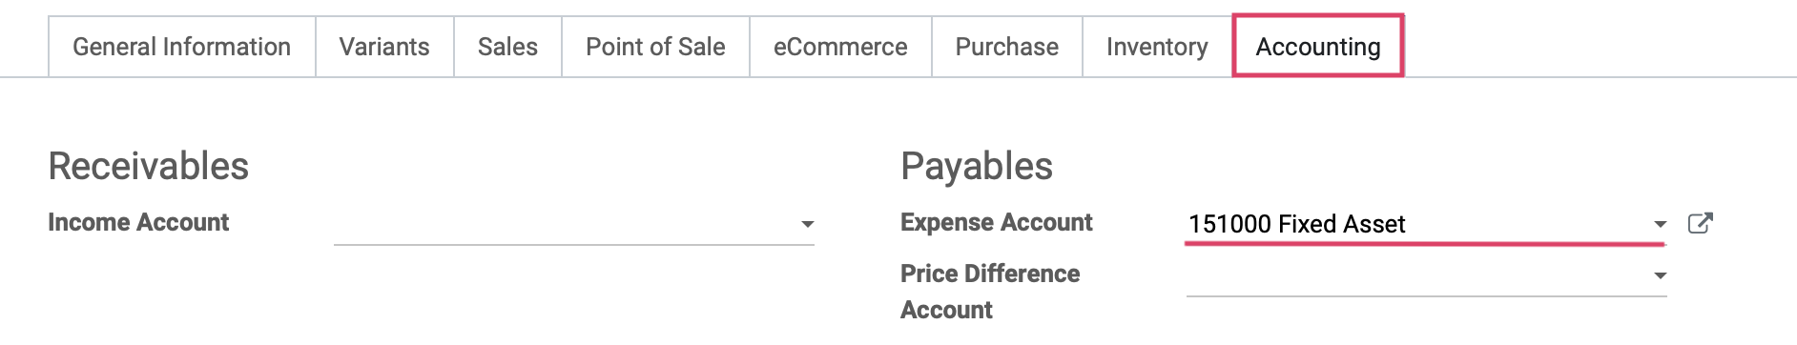Click the Price Difference Account label
Screen dimensions: 1797x345
coord(990,292)
